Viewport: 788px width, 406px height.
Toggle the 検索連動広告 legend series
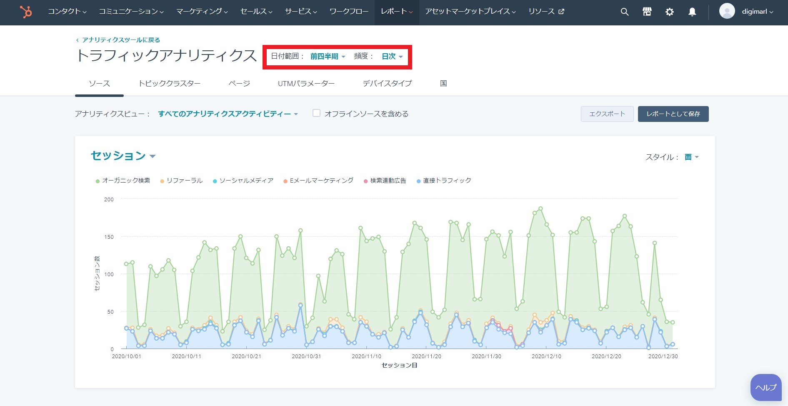385,181
